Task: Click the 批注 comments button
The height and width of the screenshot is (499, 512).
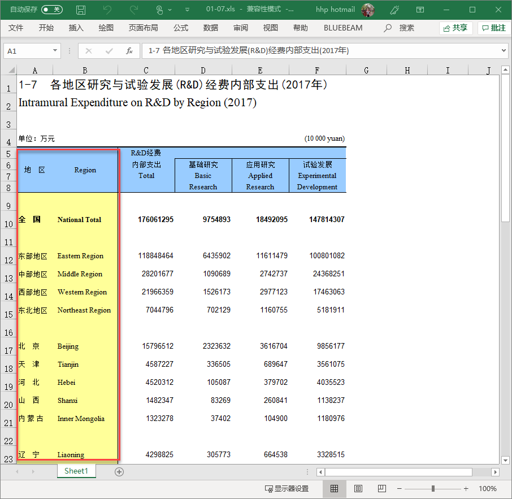Action: (494, 28)
